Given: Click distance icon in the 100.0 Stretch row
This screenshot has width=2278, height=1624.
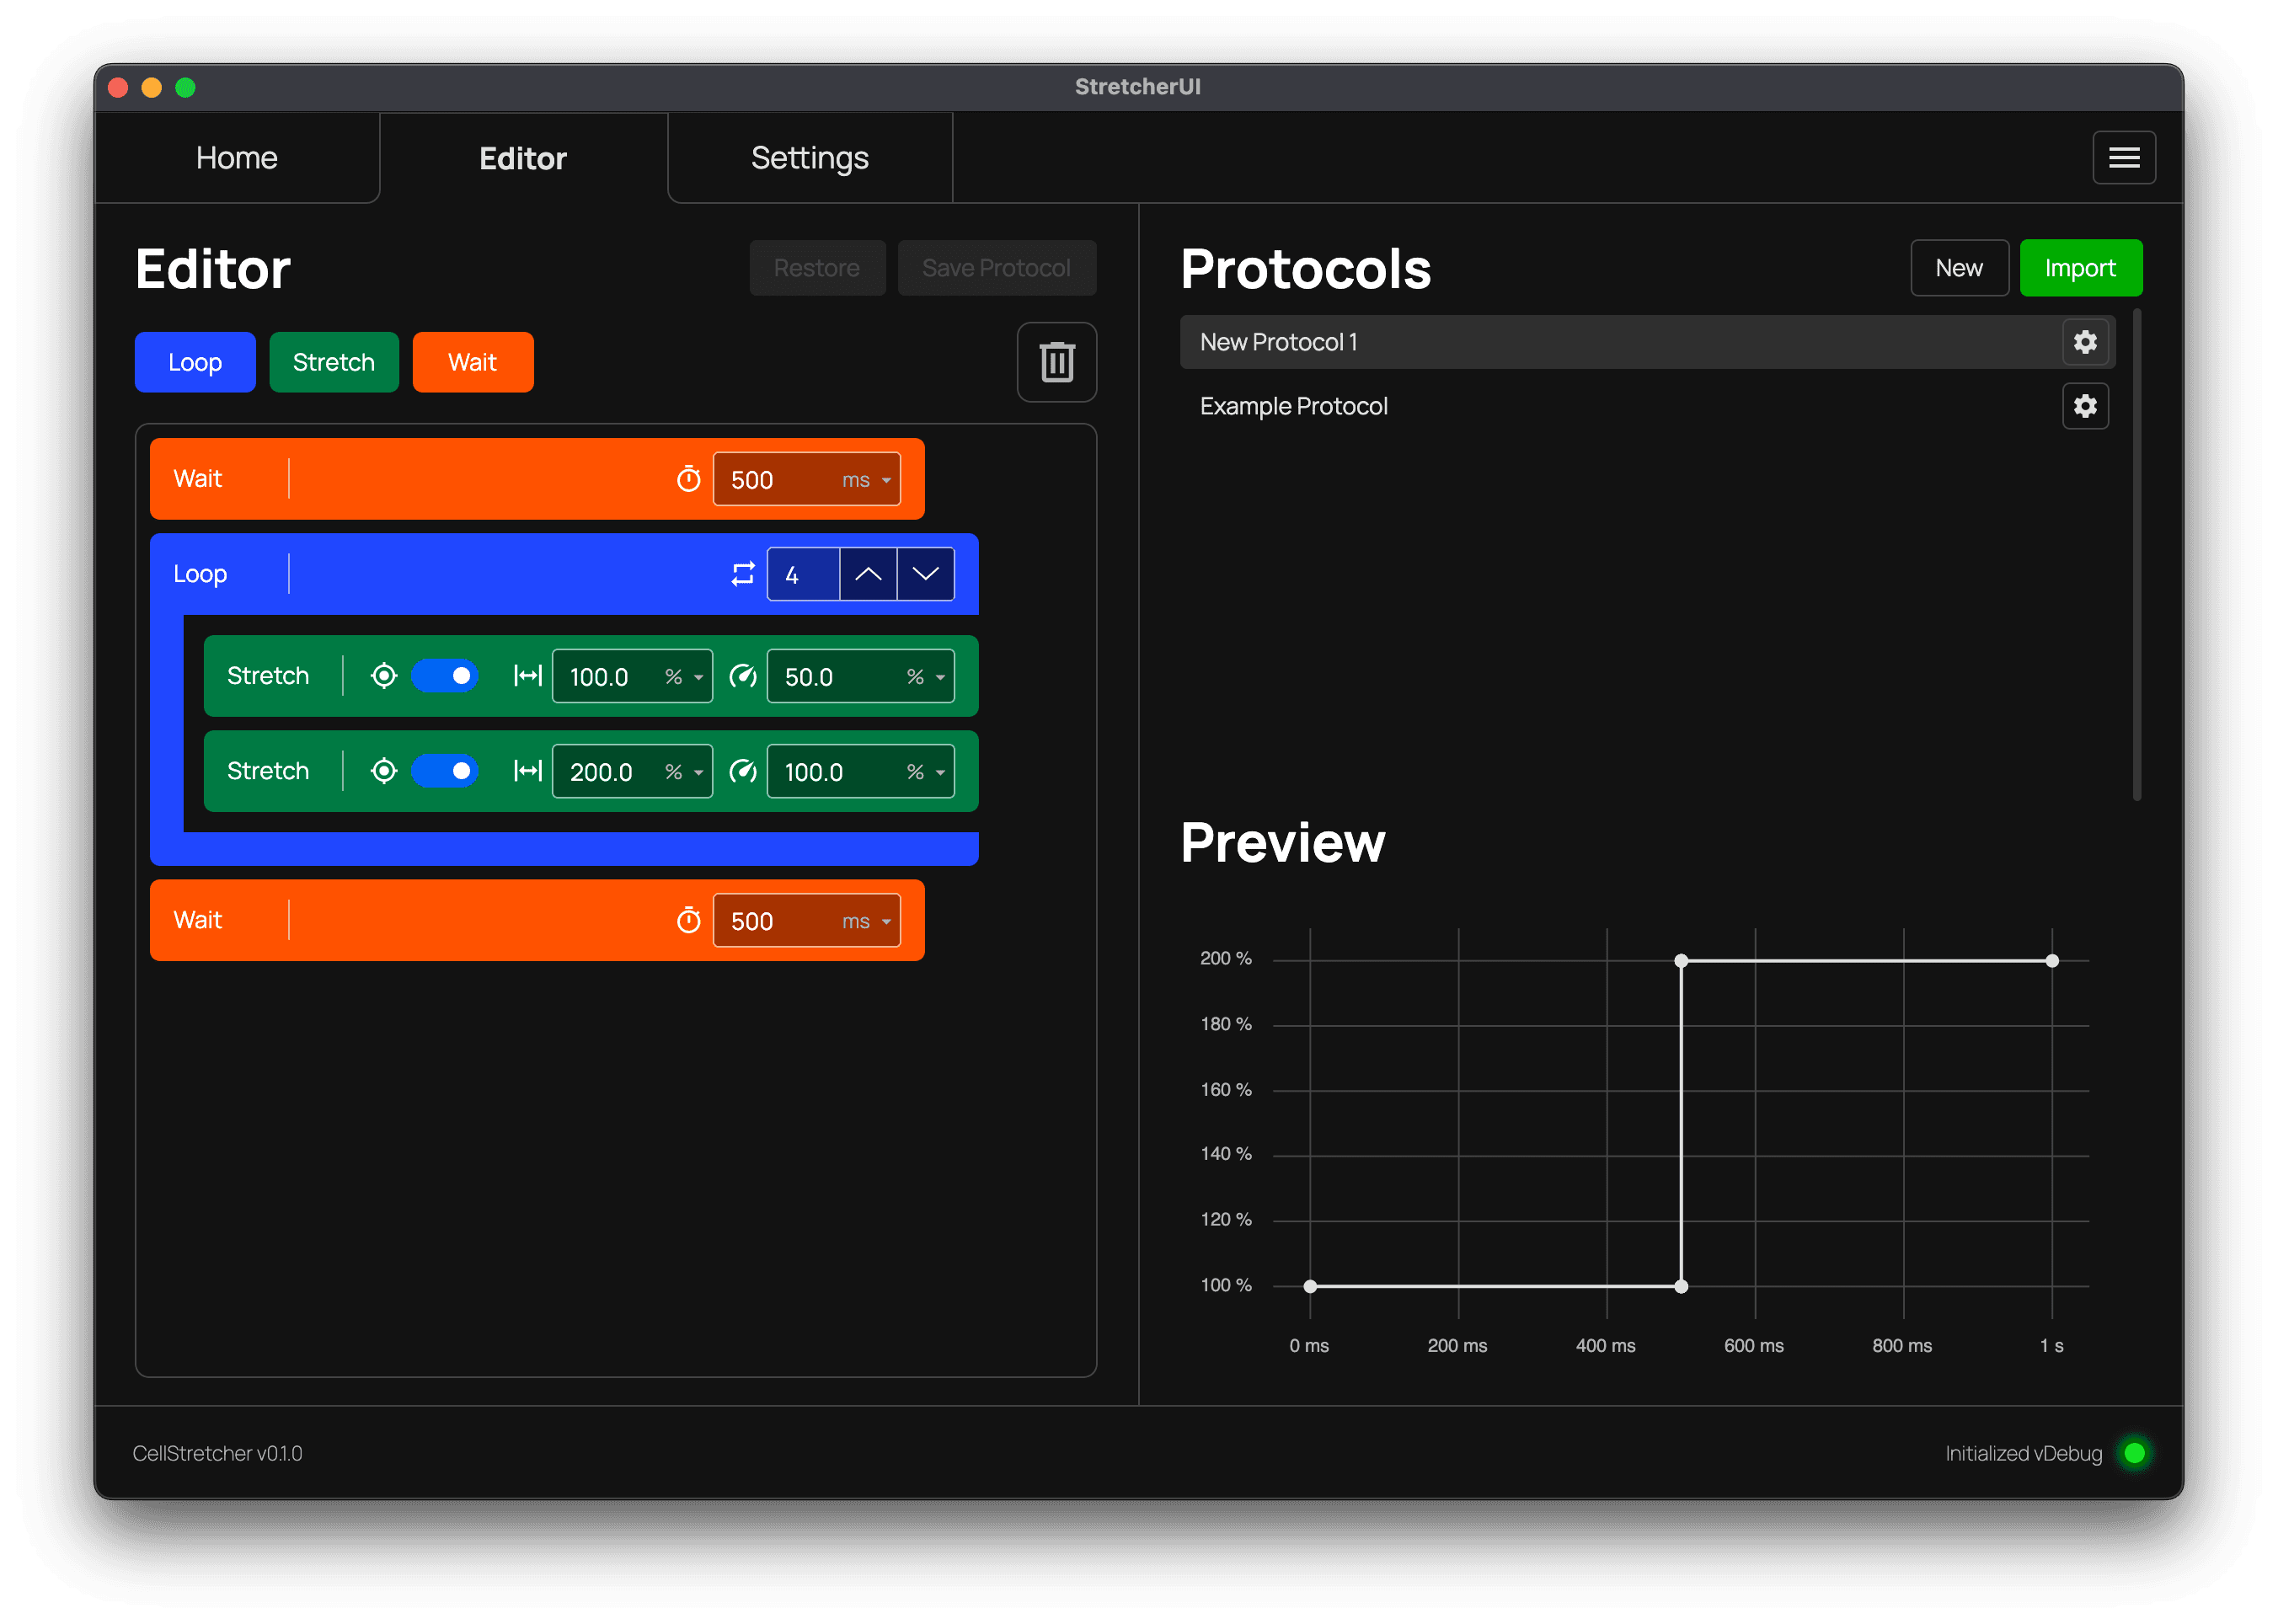Looking at the screenshot, I should 527,676.
